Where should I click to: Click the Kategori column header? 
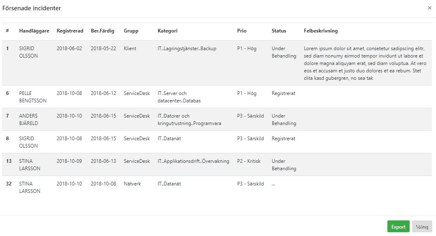point(167,31)
